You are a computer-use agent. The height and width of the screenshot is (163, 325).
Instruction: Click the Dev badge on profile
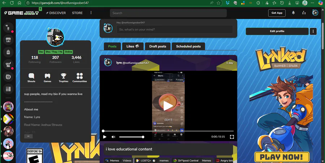pyautogui.click(x=41, y=52)
